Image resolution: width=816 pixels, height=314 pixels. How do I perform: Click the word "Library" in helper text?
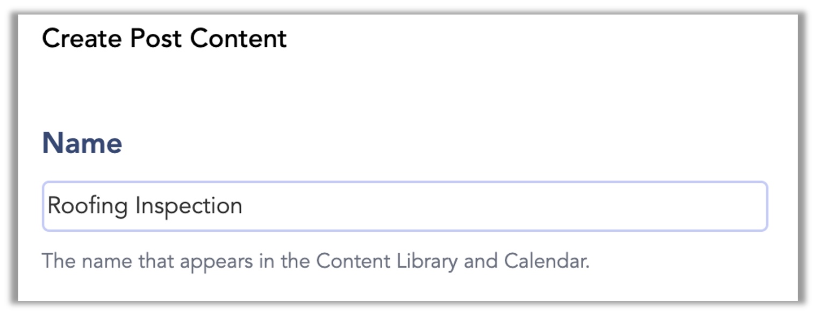(x=427, y=261)
